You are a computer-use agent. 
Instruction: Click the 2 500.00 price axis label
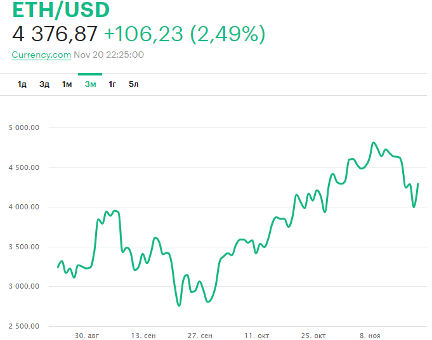tap(25, 326)
